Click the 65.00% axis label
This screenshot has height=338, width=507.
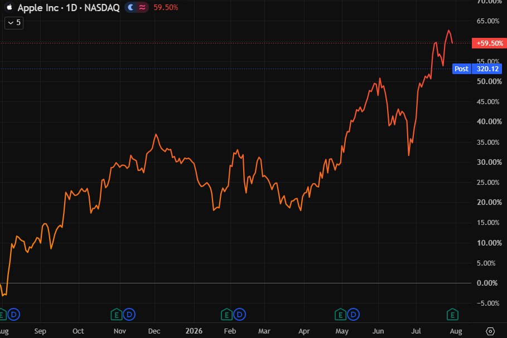tap(488, 21)
